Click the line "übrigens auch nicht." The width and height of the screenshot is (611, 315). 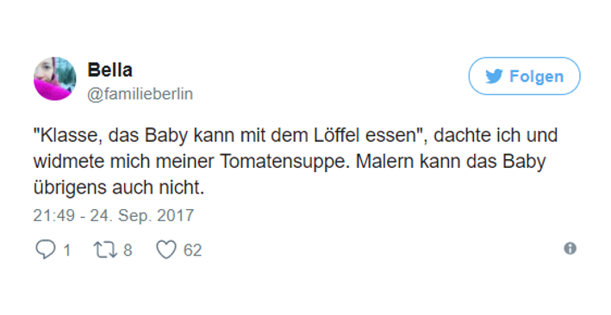coord(119,188)
